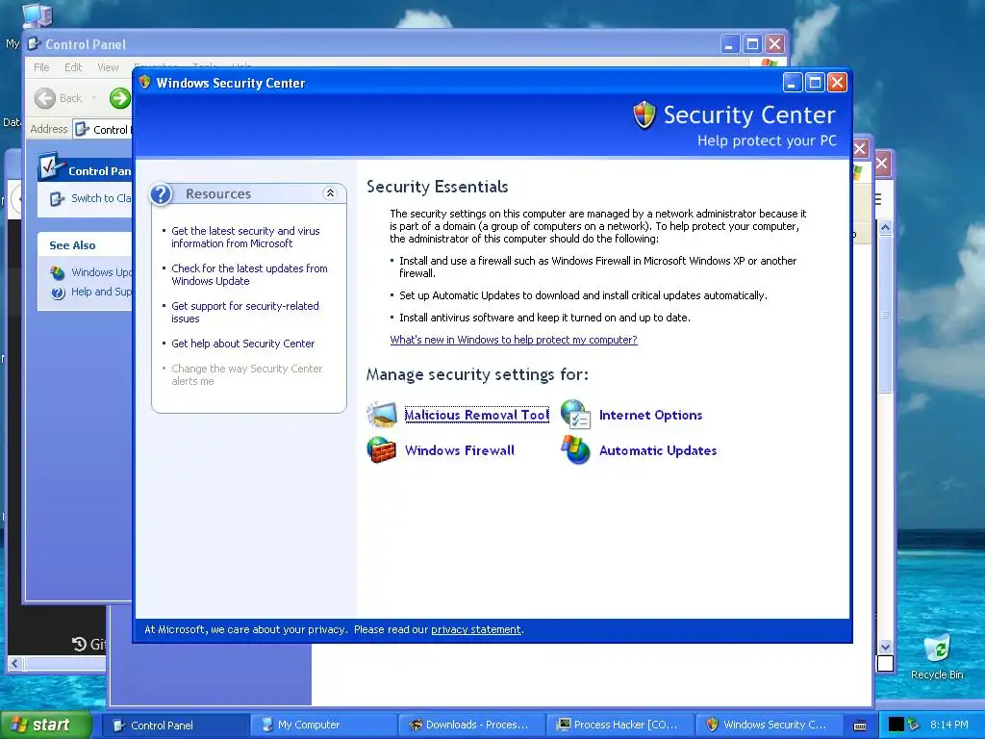The image size is (985, 739).
Task: Click the Address bar Control Panel icon
Action: [82, 130]
